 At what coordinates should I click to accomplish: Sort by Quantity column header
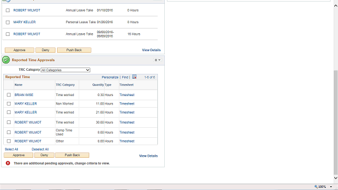coord(98,85)
